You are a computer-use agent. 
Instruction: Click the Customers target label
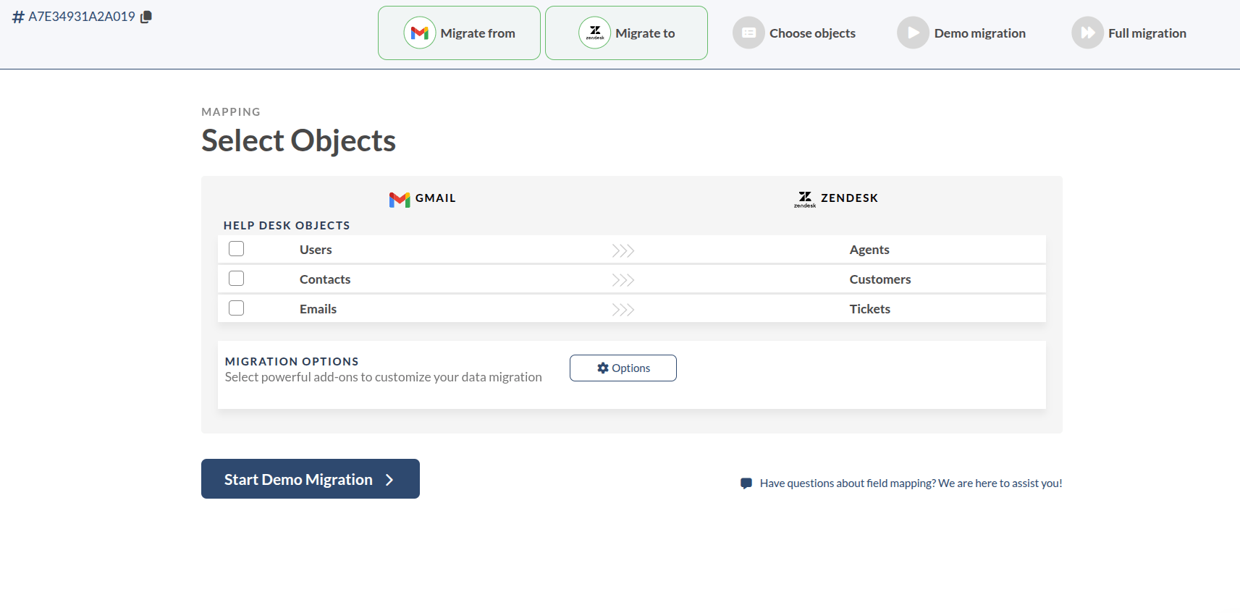[x=880, y=279]
